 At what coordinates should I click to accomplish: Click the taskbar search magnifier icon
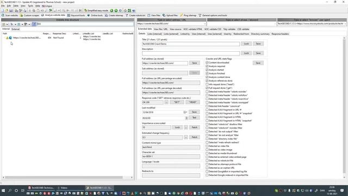(x=10, y=191)
